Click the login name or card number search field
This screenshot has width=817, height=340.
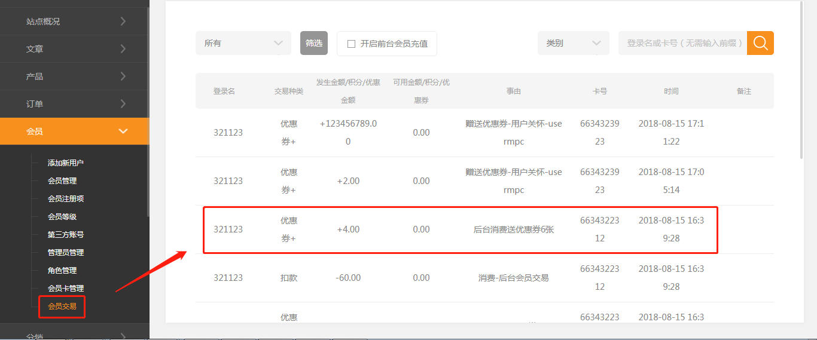pyautogui.click(x=682, y=43)
